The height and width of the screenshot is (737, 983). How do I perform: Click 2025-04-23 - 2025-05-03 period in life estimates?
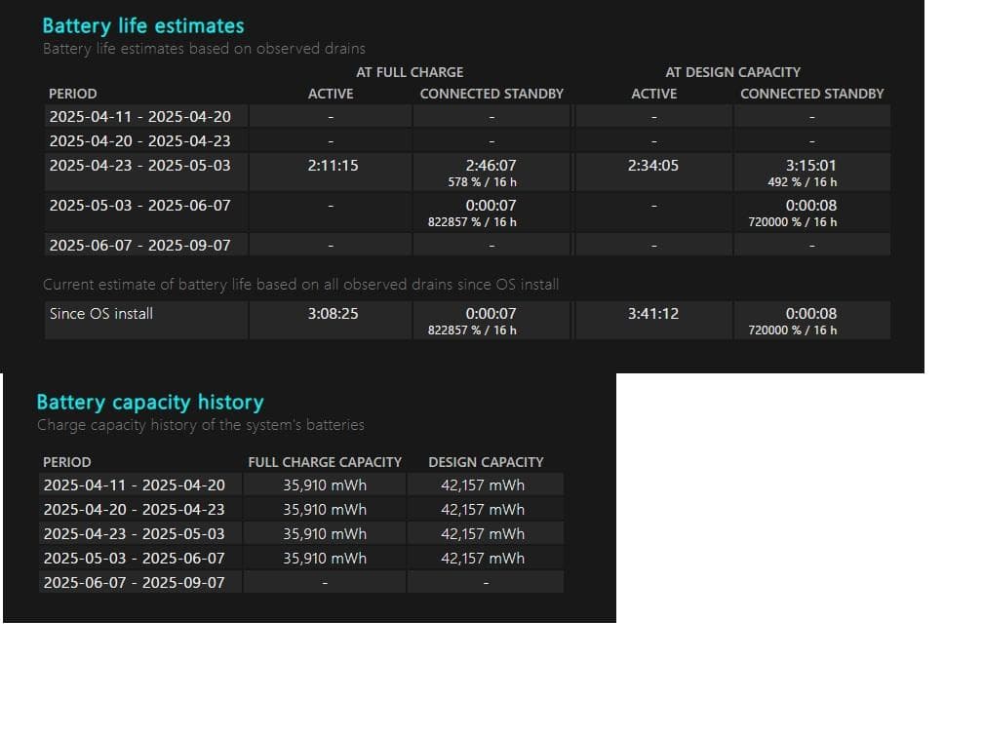point(139,166)
